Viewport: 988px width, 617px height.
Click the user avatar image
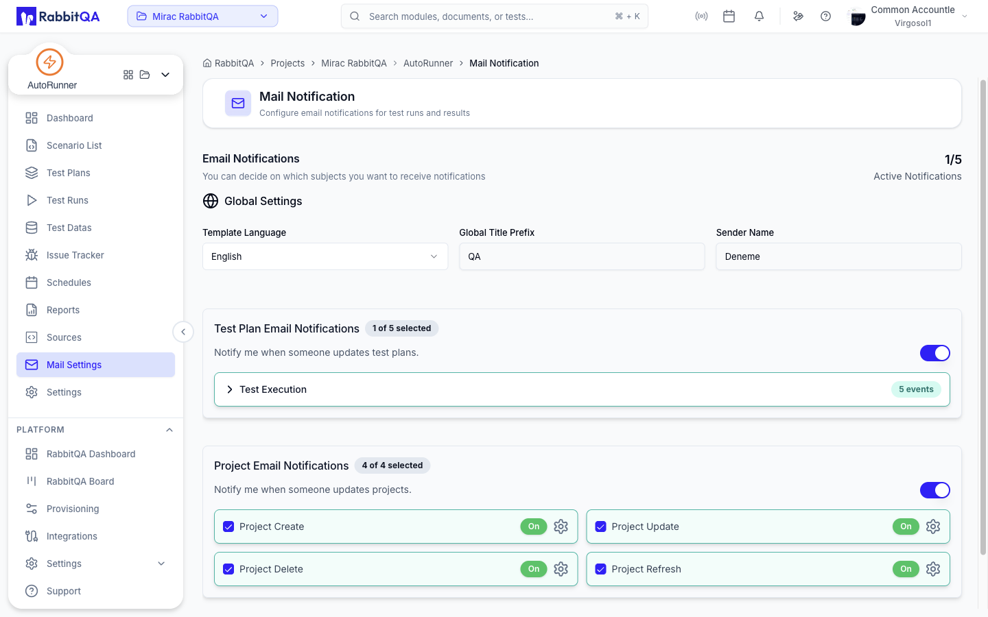[x=857, y=17]
